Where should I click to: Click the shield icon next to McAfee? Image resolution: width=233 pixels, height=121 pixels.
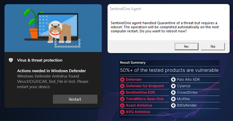(x=173, y=99)
